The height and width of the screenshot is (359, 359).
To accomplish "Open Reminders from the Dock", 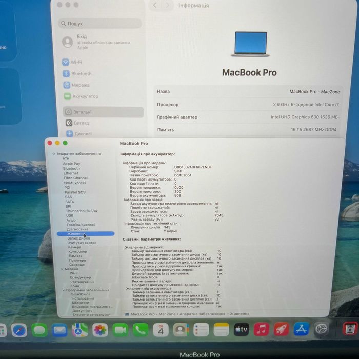I will (201, 330).
